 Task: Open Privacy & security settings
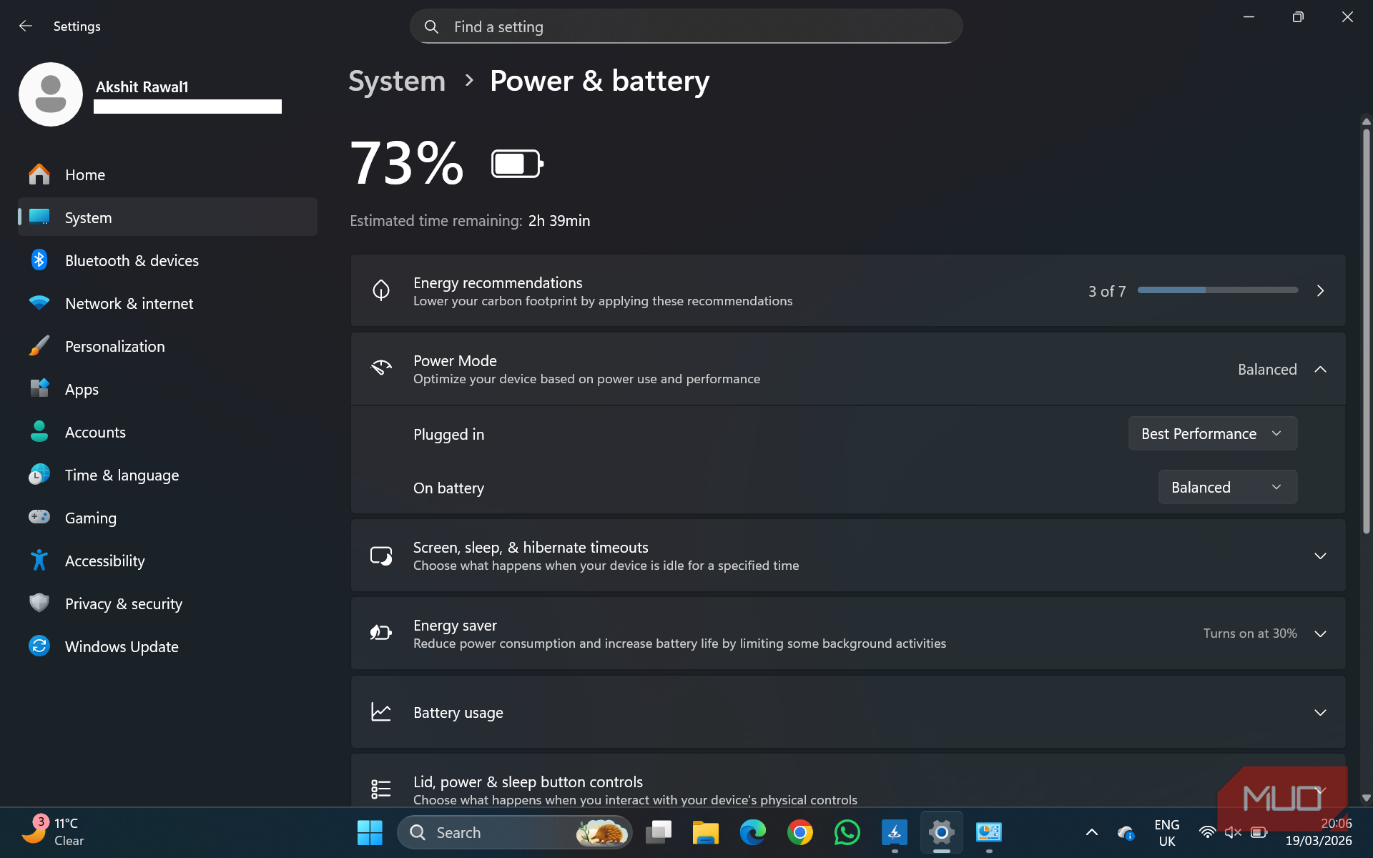click(x=167, y=603)
